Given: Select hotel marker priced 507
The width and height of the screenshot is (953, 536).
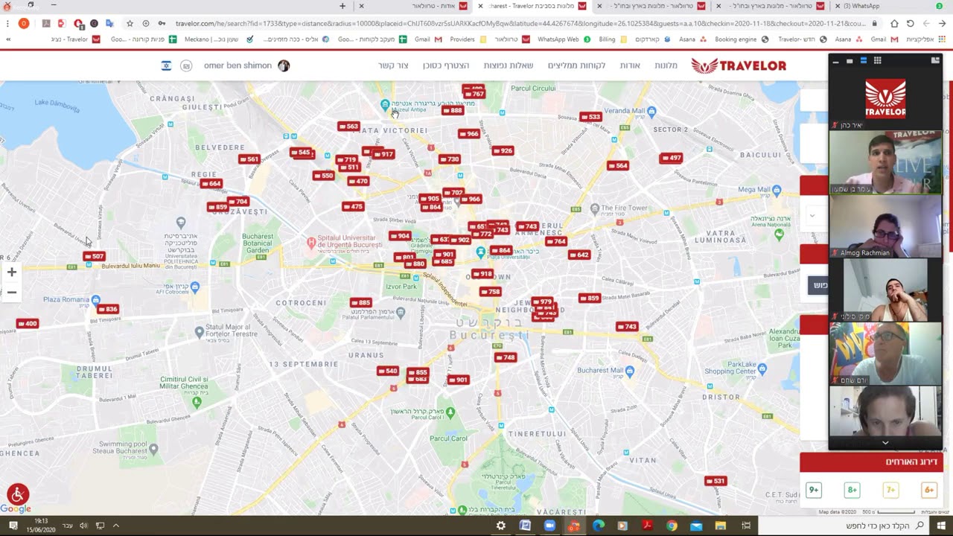Looking at the screenshot, I should [94, 256].
